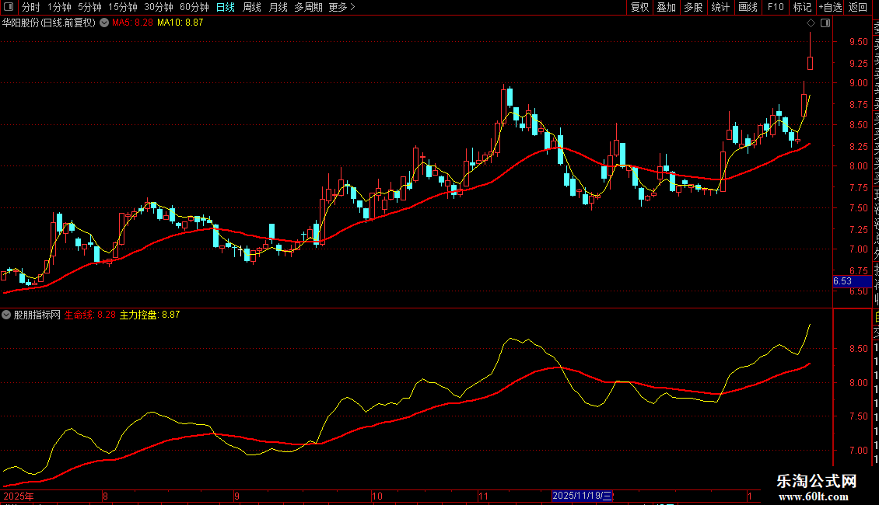This screenshot has width=879, height=505.
Task: Click the 华阳股份(日线.前复权) title
Action: pos(49,23)
